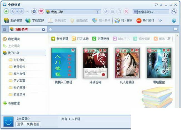Toggle the sidebar panel icon left of tabs

(x=4, y=30)
